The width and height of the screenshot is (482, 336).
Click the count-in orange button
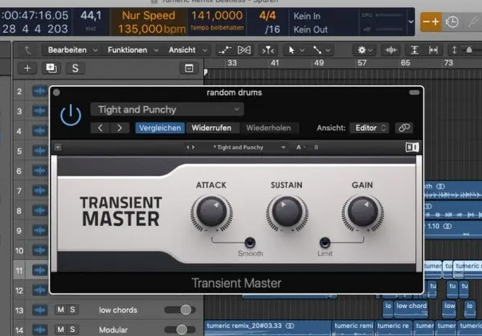click(x=431, y=22)
